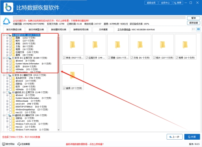The width and height of the screenshot is (202, 147).
Task: Collapse the 00 tree root node
Action: 4,35
